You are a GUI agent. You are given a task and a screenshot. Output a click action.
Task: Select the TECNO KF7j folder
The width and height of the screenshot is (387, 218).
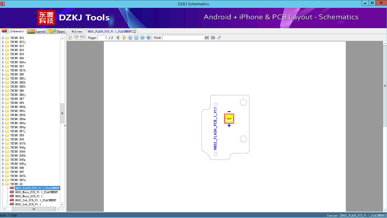pos(18,131)
